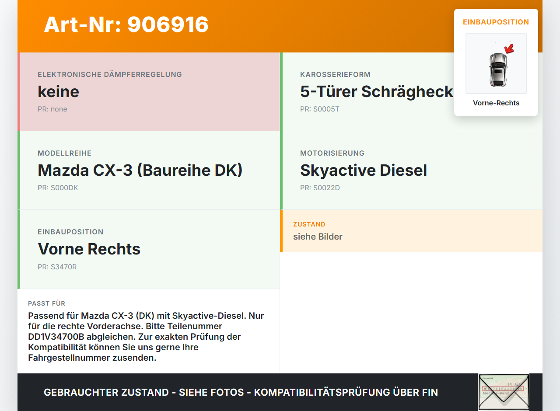Click the Vorne-Rechts caption under the car image

coord(496,103)
